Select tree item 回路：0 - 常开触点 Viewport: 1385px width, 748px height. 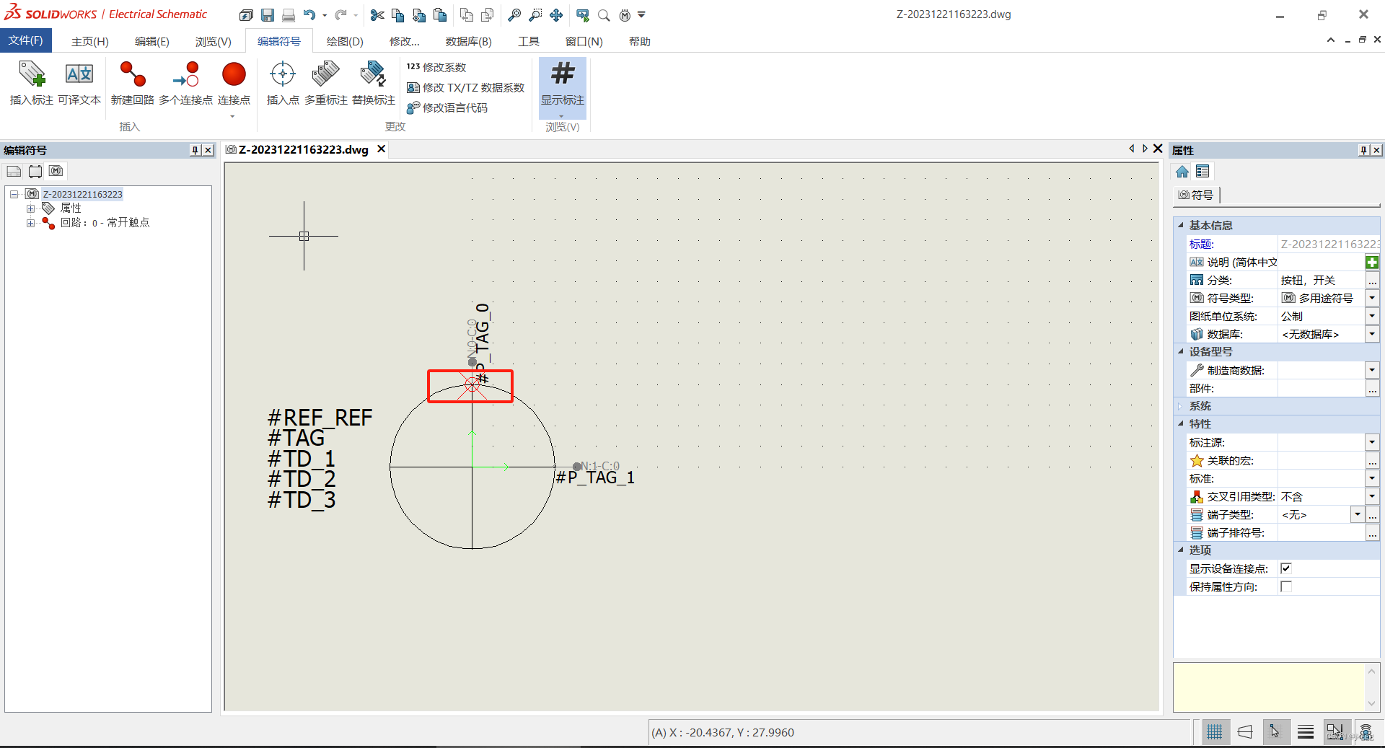click(x=106, y=222)
